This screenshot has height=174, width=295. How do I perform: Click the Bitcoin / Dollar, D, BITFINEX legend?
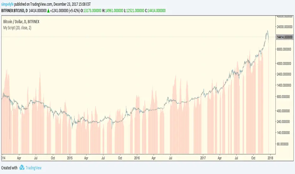click(21, 22)
